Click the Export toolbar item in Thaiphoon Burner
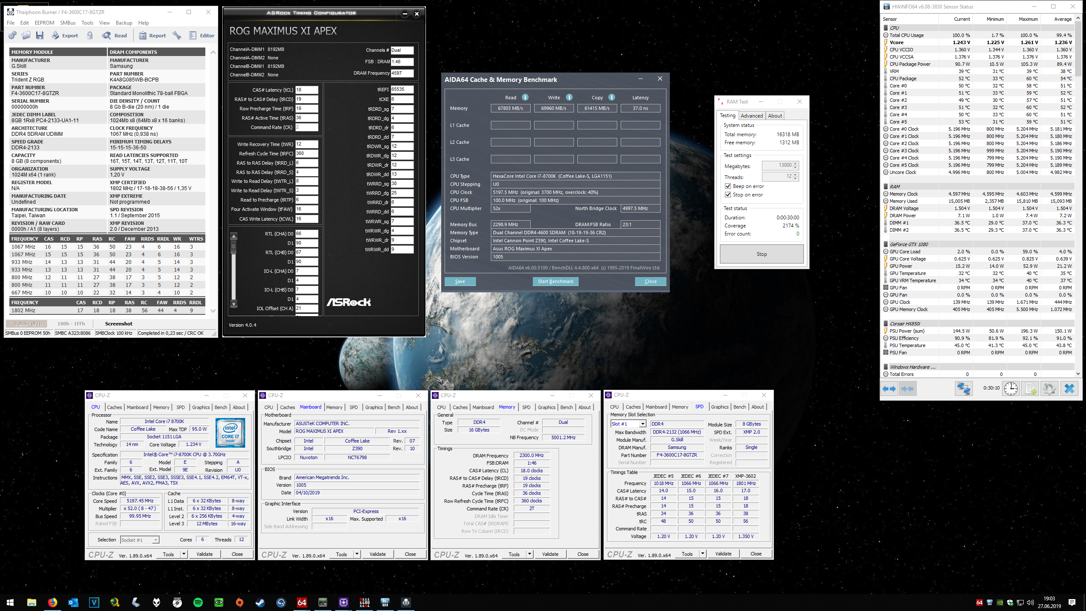Screen dimensions: 1086x611 pos(65,36)
